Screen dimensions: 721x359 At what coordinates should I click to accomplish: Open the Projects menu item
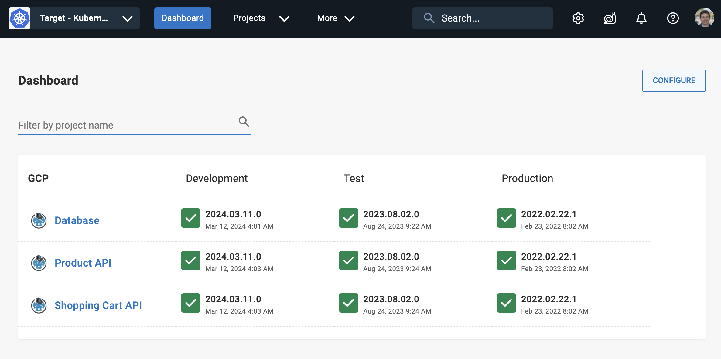[x=249, y=18]
